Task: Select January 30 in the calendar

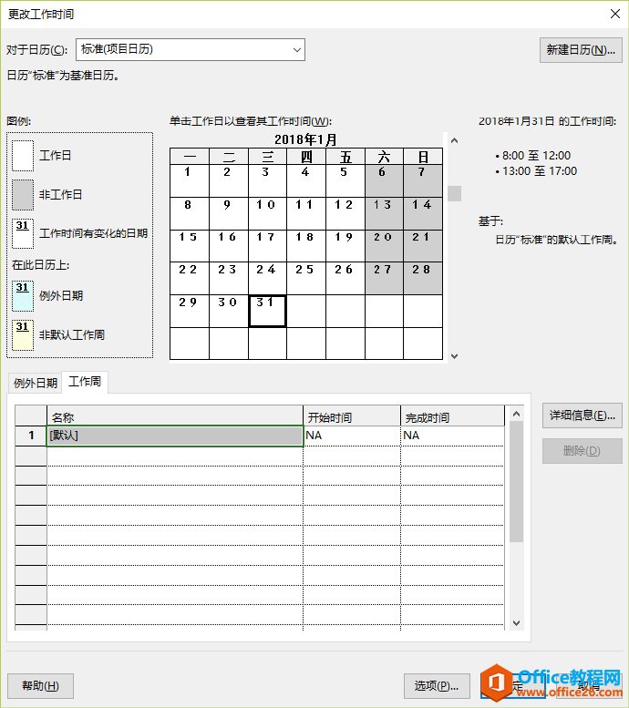Action: coord(229,311)
